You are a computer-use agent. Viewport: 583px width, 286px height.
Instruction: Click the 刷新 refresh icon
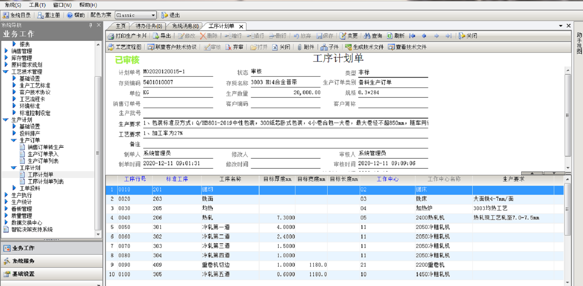coord(390,36)
